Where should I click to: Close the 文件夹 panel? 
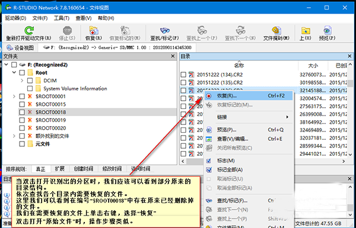(x=173, y=56)
